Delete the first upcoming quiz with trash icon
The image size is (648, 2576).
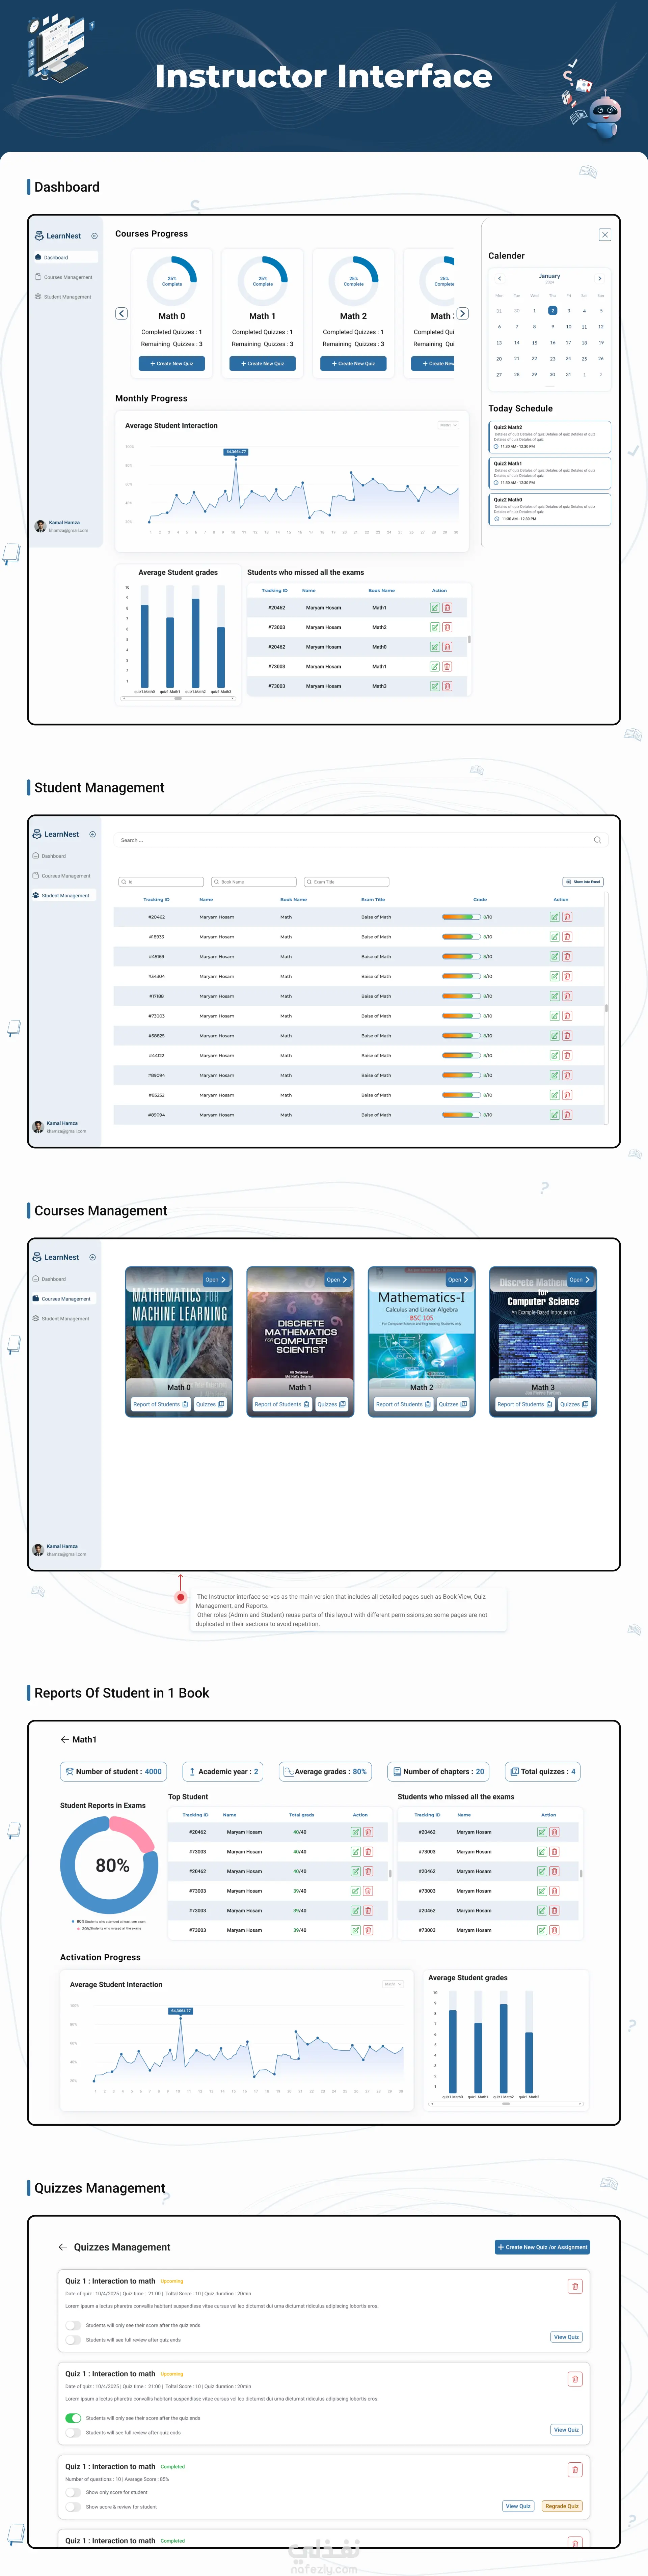click(575, 2286)
